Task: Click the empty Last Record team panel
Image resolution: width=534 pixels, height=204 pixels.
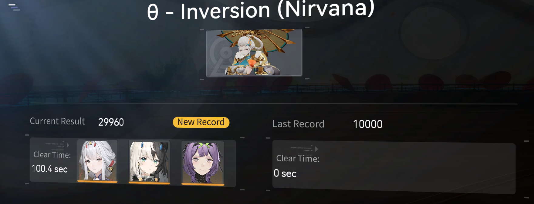Action: (x=394, y=167)
